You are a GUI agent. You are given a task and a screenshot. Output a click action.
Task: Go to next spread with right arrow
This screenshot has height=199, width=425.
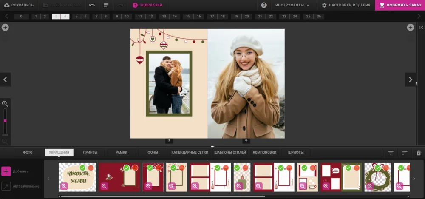pyautogui.click(x=410, y=80)
